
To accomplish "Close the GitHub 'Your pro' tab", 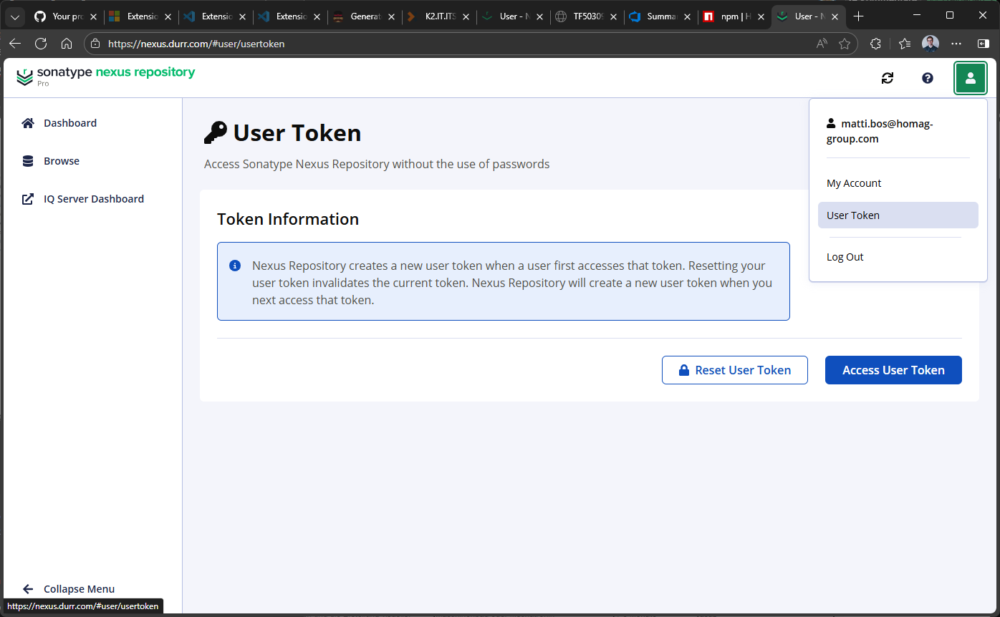I will pos(93,16).
